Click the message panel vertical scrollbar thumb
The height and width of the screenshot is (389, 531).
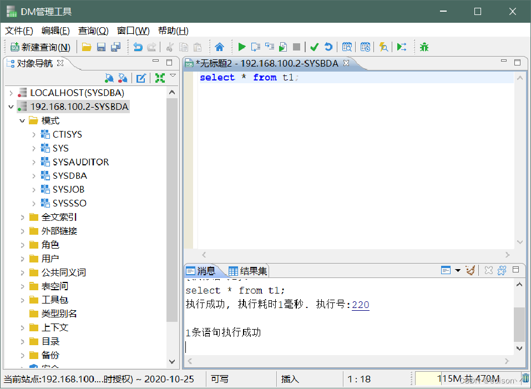click(x=519, y=324)
